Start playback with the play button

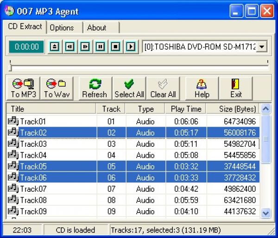(131, 46)
